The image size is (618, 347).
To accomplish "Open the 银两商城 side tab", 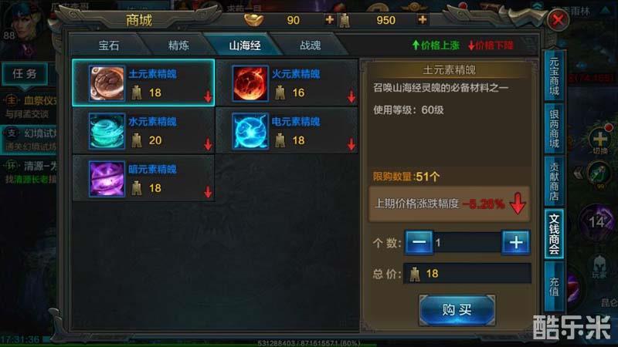I will 554,128.
